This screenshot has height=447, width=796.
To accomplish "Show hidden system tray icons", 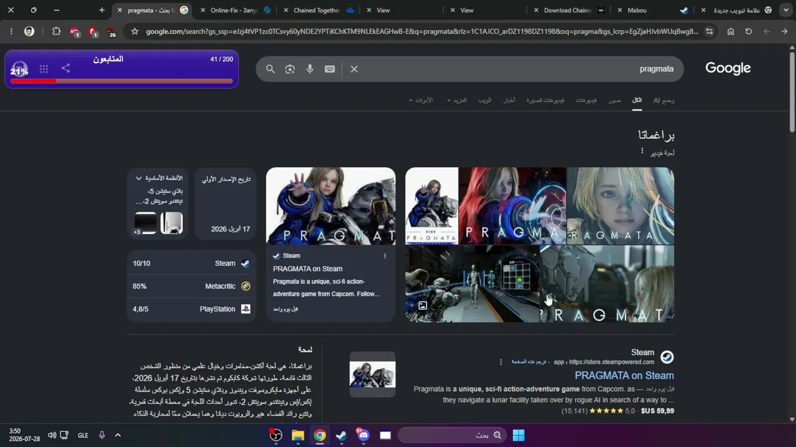I will point(118,435).
